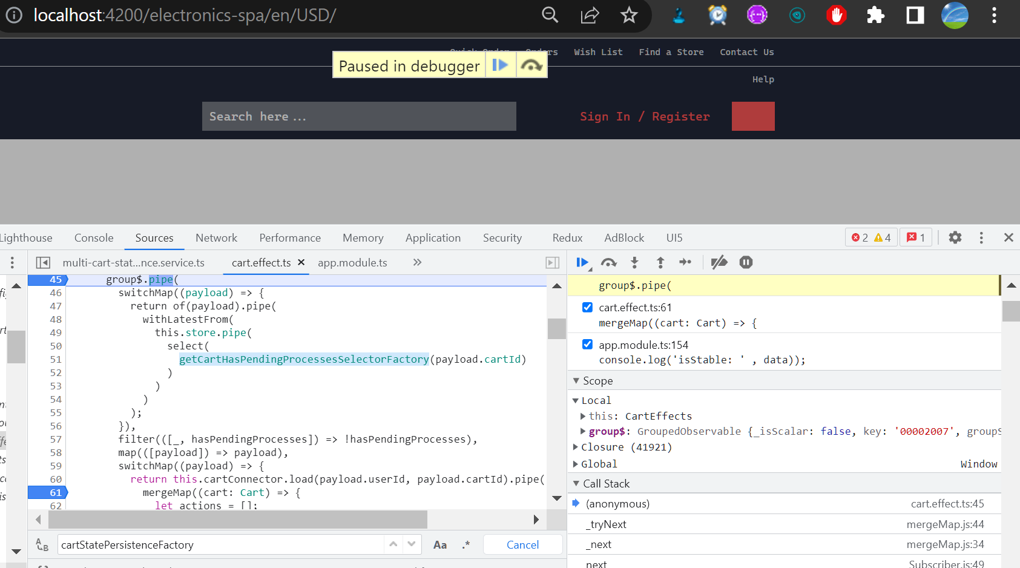Open the Chrome profile avatar
The width and height of the screenshot is (1020, 568).
click(x=955, y=15)
